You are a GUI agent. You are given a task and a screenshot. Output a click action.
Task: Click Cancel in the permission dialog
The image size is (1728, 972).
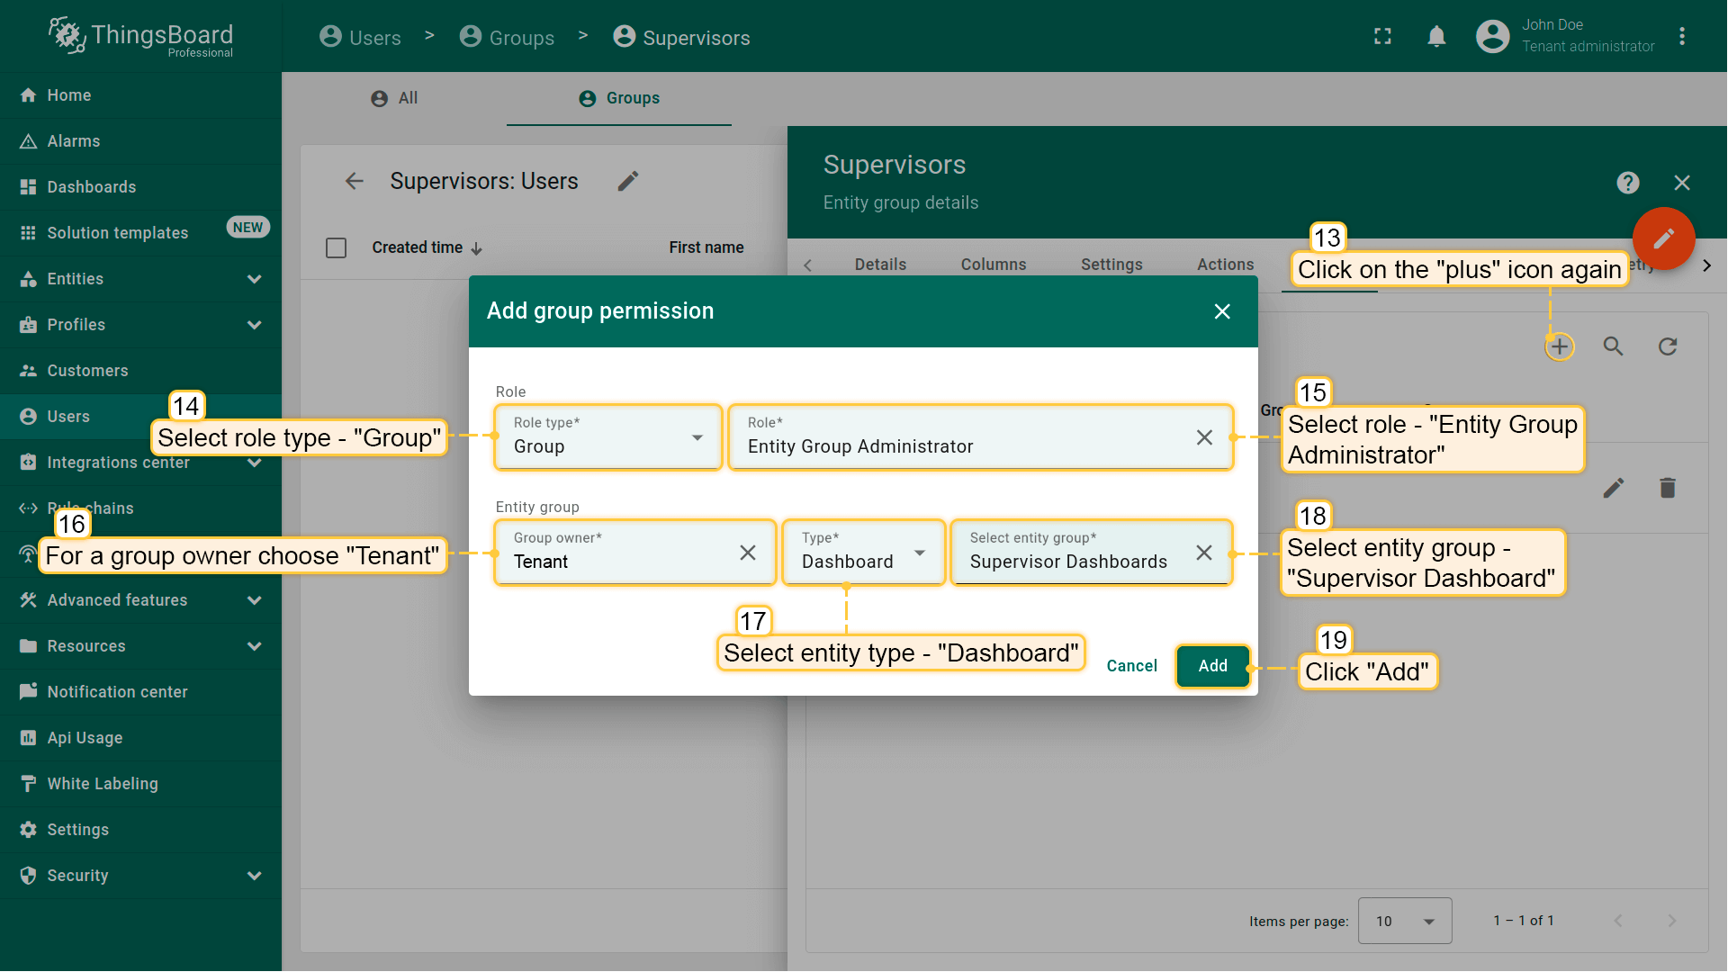(1131, 666)
